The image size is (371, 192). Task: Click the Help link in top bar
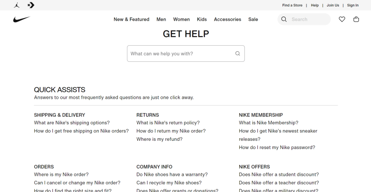[x=315, y=5]
